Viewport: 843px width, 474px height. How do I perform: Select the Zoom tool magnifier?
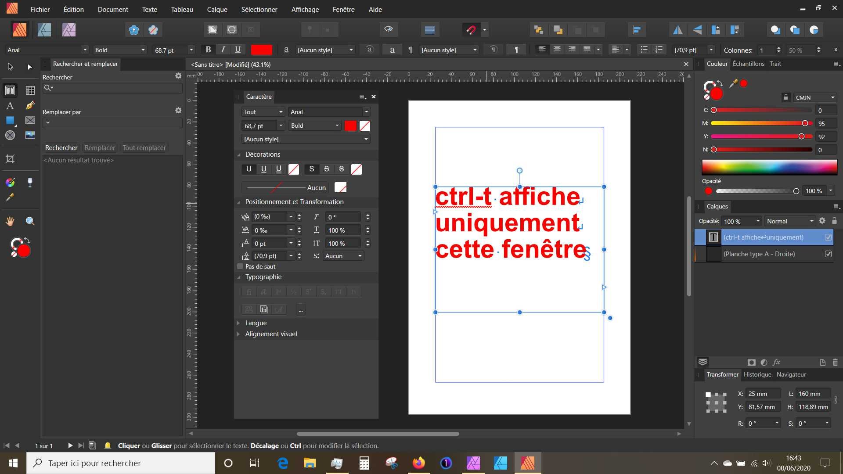click(x=30, y=221)
